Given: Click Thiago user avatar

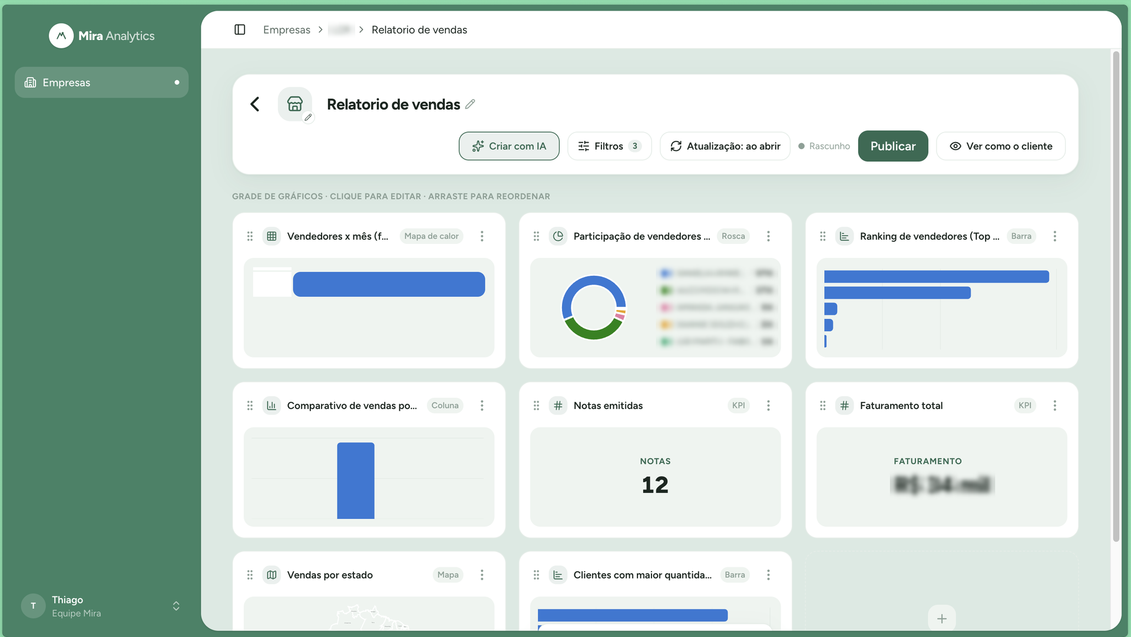Looking at the screenshot, I should tap(33, 606).
